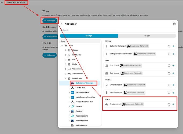Click the steckdosewaschmaschine device icon
183x134 pixels.
point(72,97)
